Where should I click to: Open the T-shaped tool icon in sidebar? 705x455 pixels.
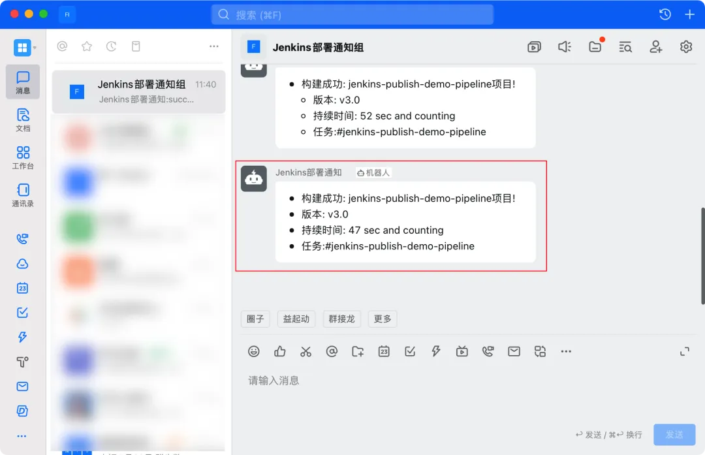click(x=22, y=362)
